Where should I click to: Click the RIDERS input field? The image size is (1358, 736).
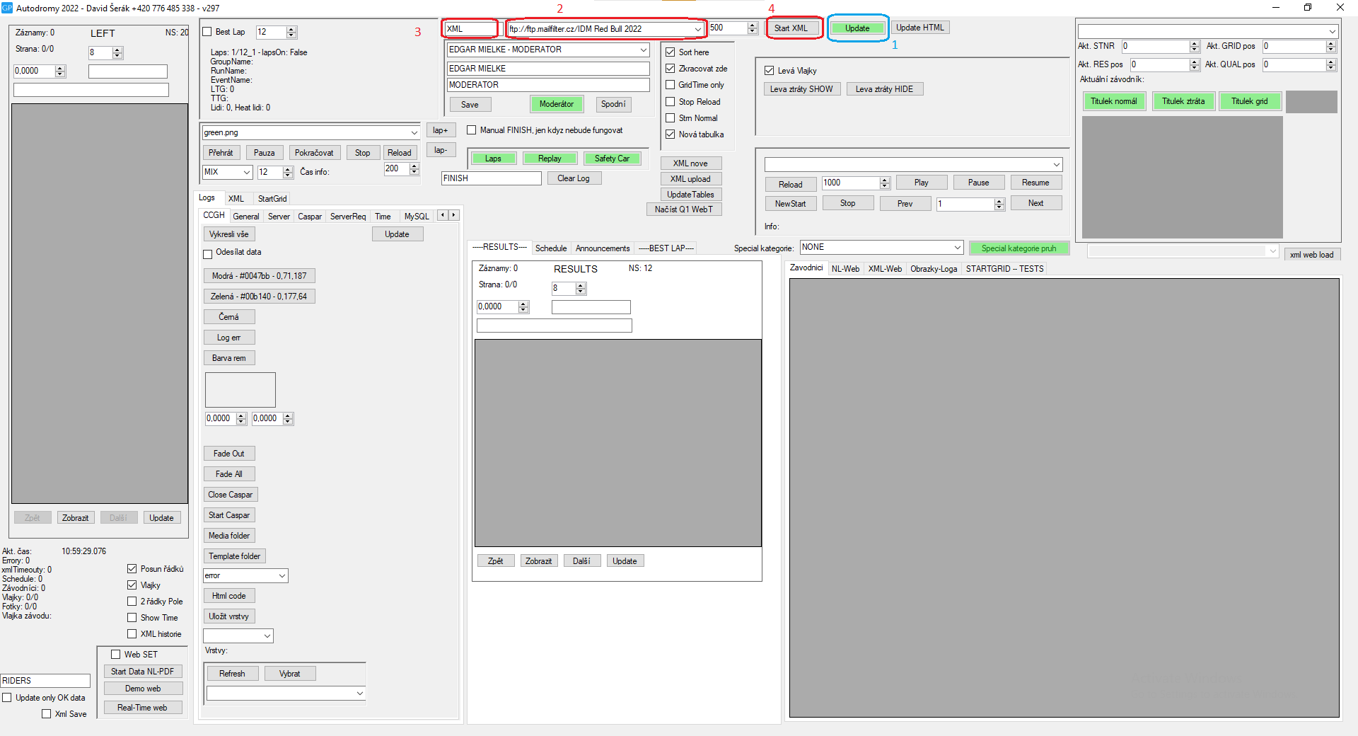(45, 681)
